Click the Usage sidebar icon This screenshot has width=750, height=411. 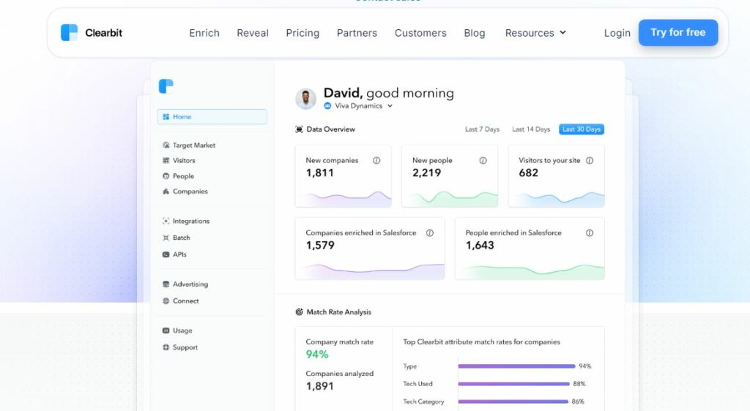(x=166, y=331)
